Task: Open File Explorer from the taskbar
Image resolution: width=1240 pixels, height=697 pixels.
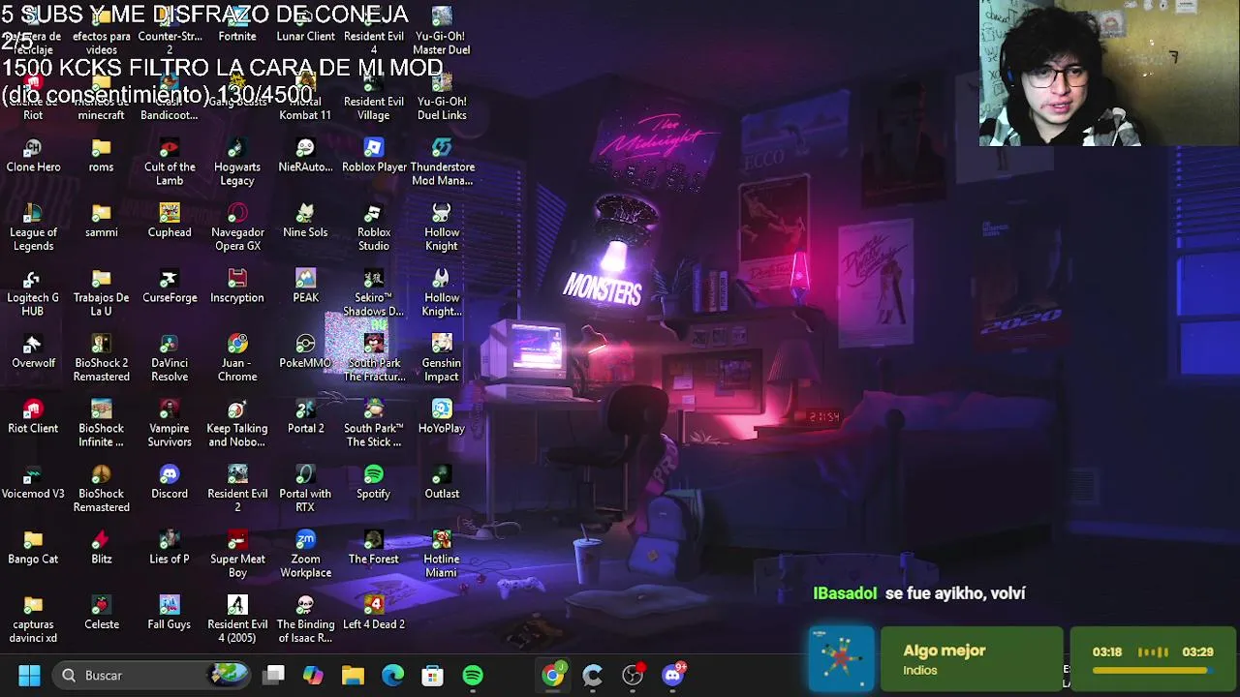Action: coord(353,675)
